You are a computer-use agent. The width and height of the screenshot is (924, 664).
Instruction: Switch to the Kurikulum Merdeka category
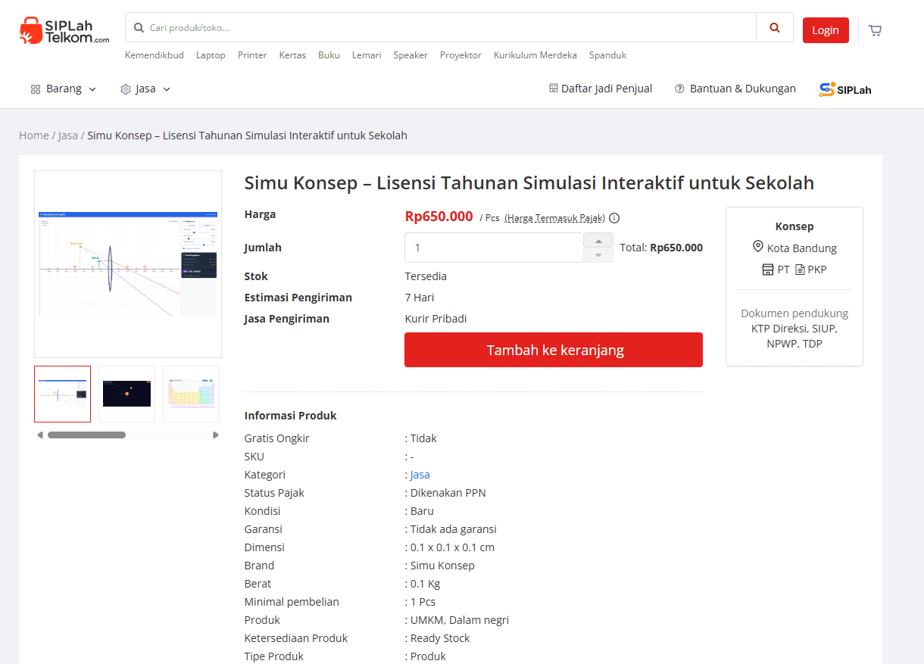tap(535, 55)
